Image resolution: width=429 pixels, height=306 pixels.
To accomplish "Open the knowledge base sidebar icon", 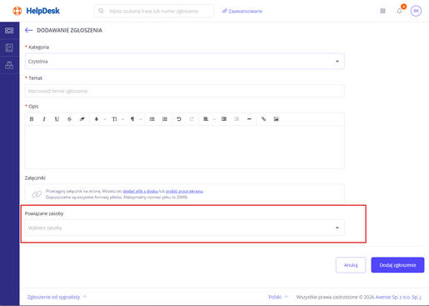I will point(9,48).
